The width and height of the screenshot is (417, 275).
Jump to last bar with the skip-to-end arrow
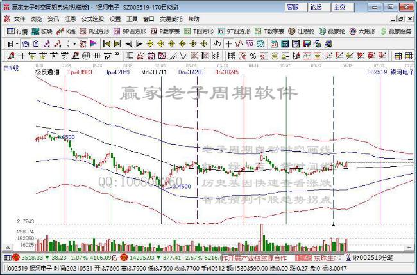tap(117, 43)
